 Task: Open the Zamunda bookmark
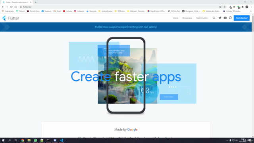[91, 11]
